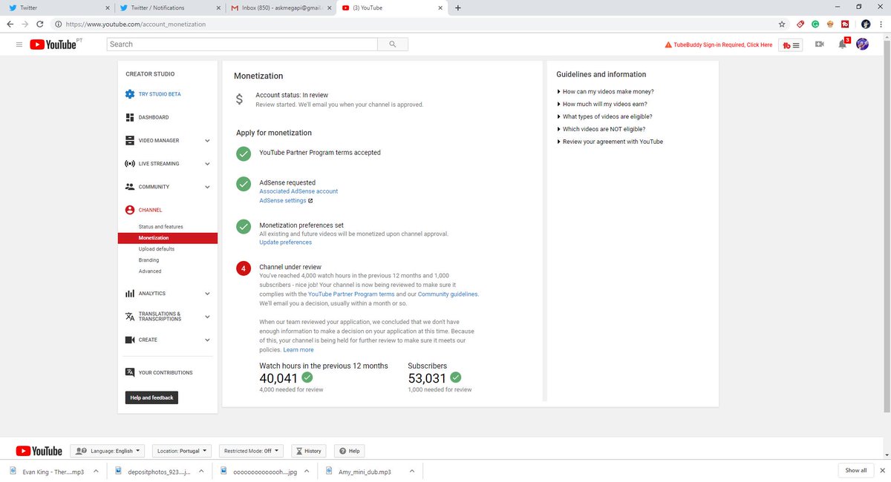The image size is (891, 482).
Task: Expand the Analytics section chevron
Action: (x=207, y=294)
